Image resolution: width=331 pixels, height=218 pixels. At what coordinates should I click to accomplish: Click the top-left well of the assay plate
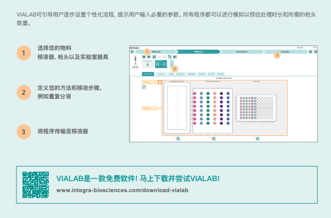click(241, 98)
